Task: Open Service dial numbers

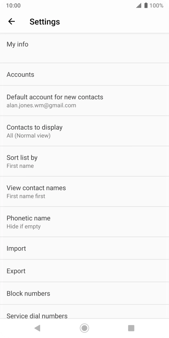Action: click(84, 312)
